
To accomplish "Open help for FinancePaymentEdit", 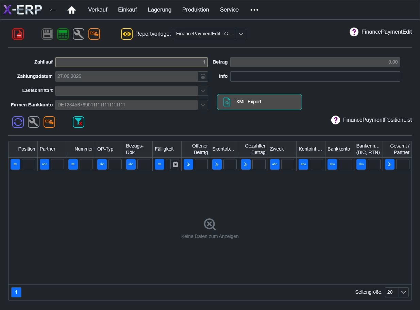I will click(354, 32).
